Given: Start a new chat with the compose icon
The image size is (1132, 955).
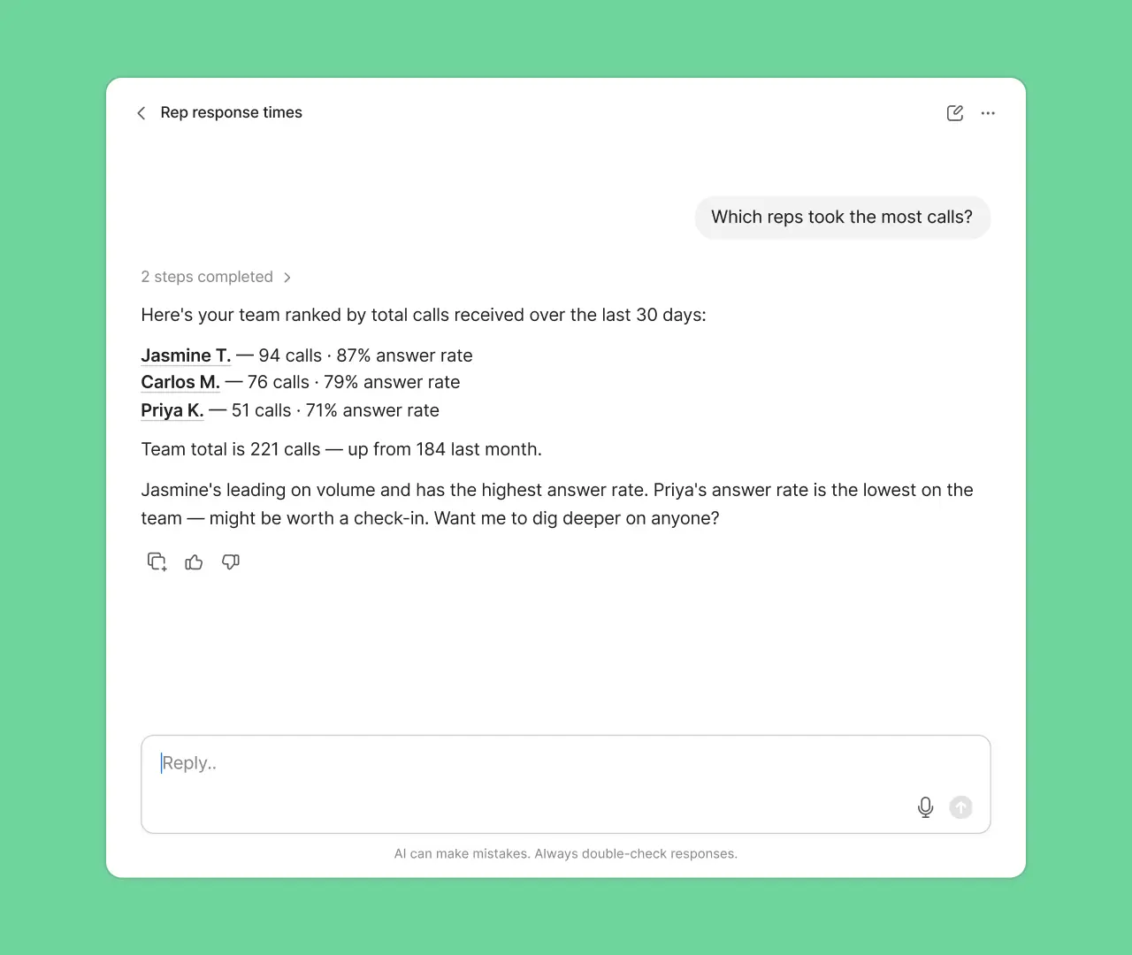Looking at the screenshot, I should (x=955, y=113).
